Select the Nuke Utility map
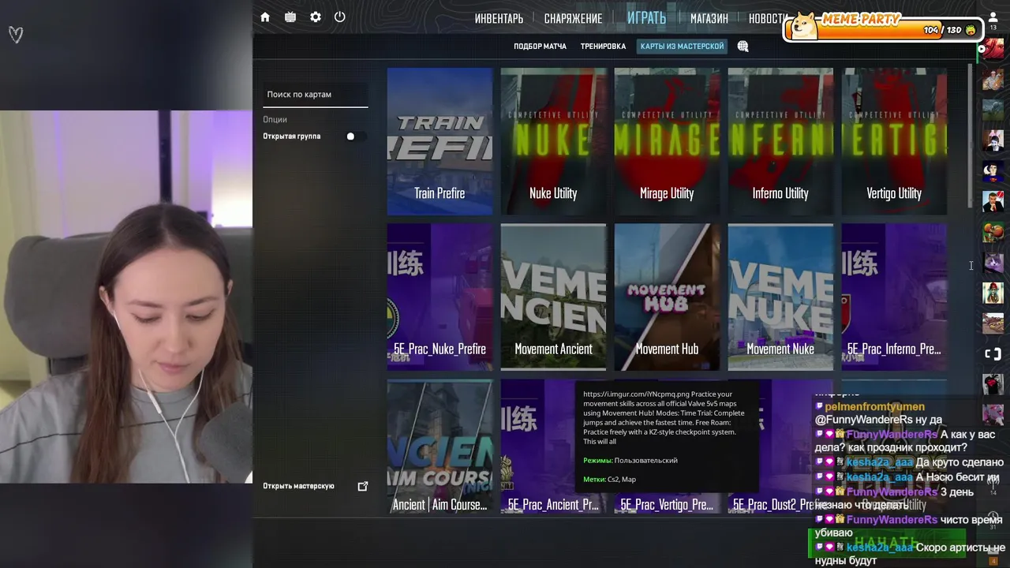Image resolution: width=1010 pixels, height=568 pixels. click(x=553, y=141)
